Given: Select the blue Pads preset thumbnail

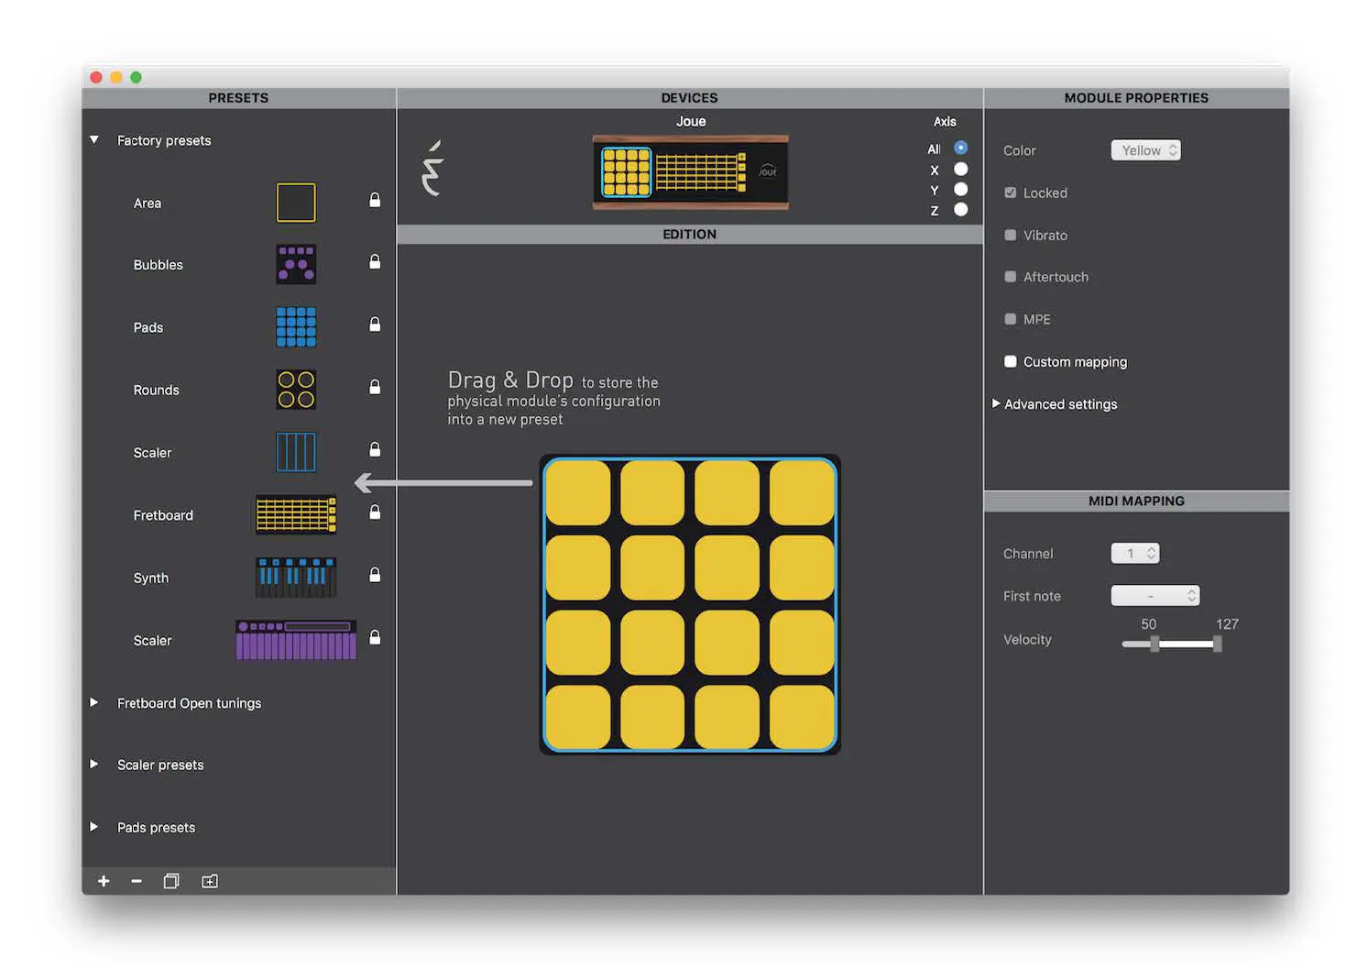Looking at the screenshot, I should [296, 327].
